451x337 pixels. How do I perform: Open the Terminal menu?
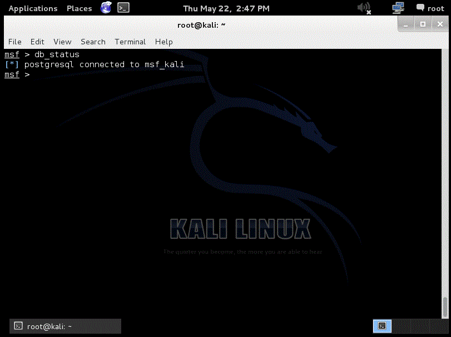click(130, 42)
